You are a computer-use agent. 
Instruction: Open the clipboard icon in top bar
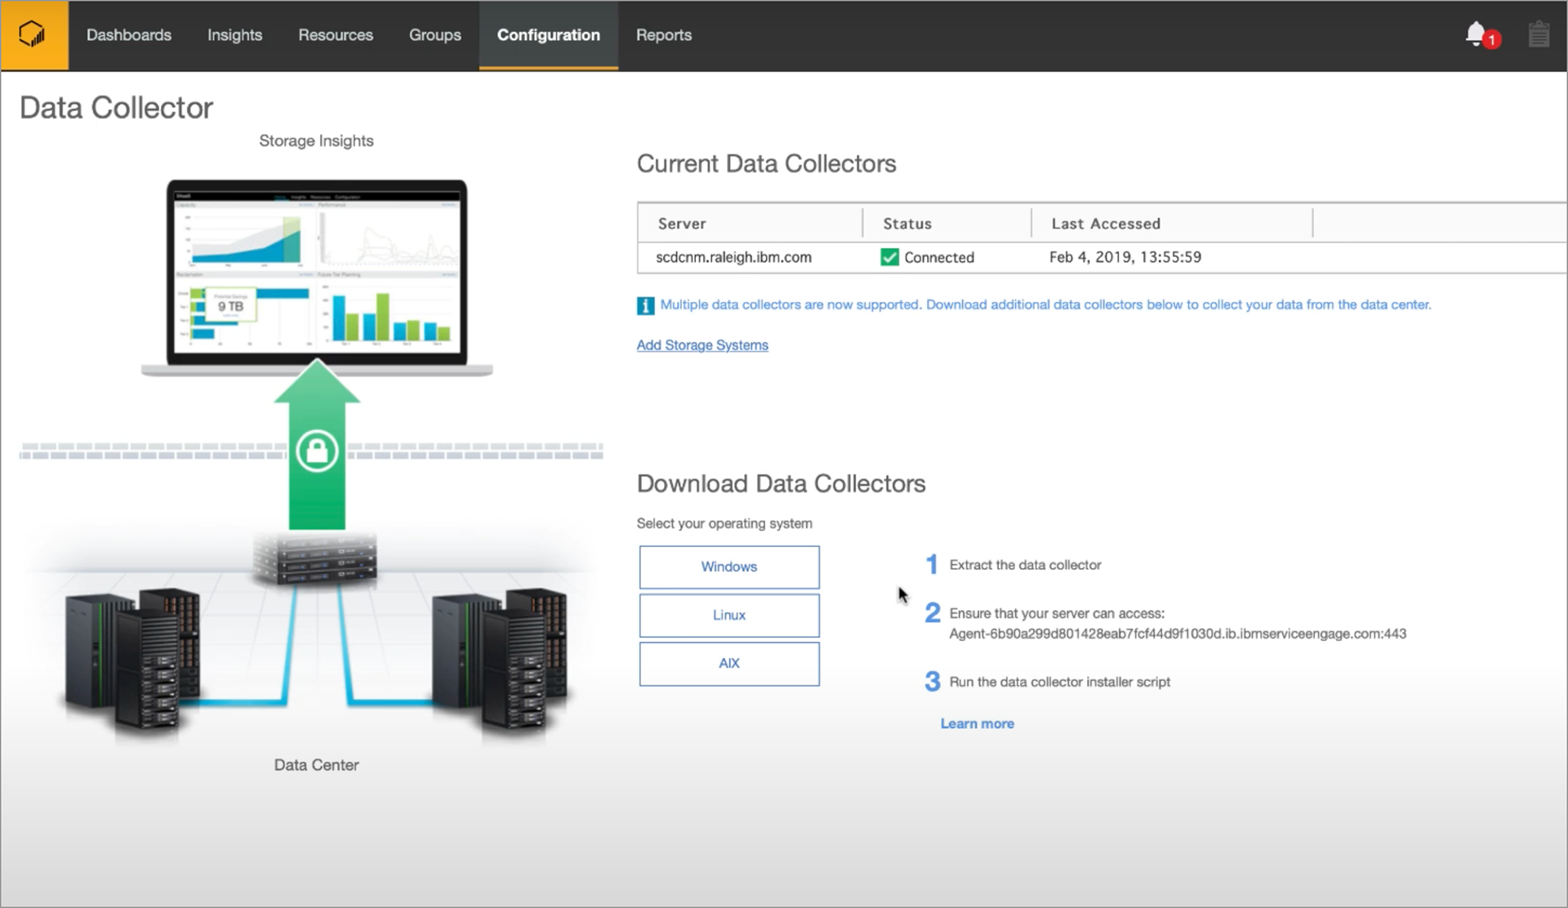coord(1539,35)
